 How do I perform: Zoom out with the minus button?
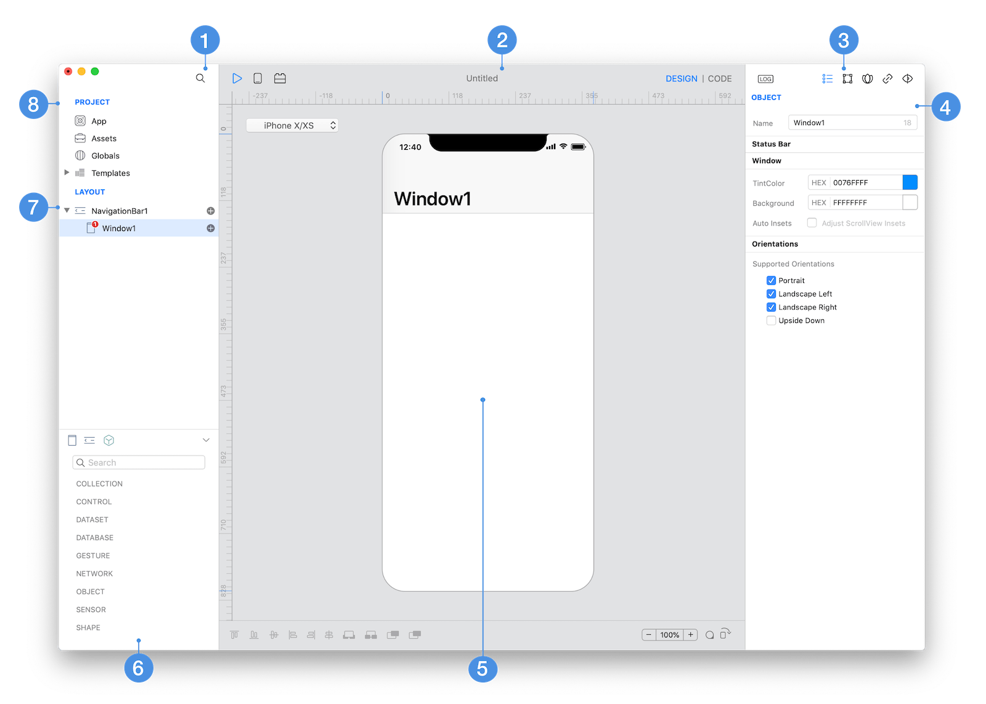click(649, 635)
